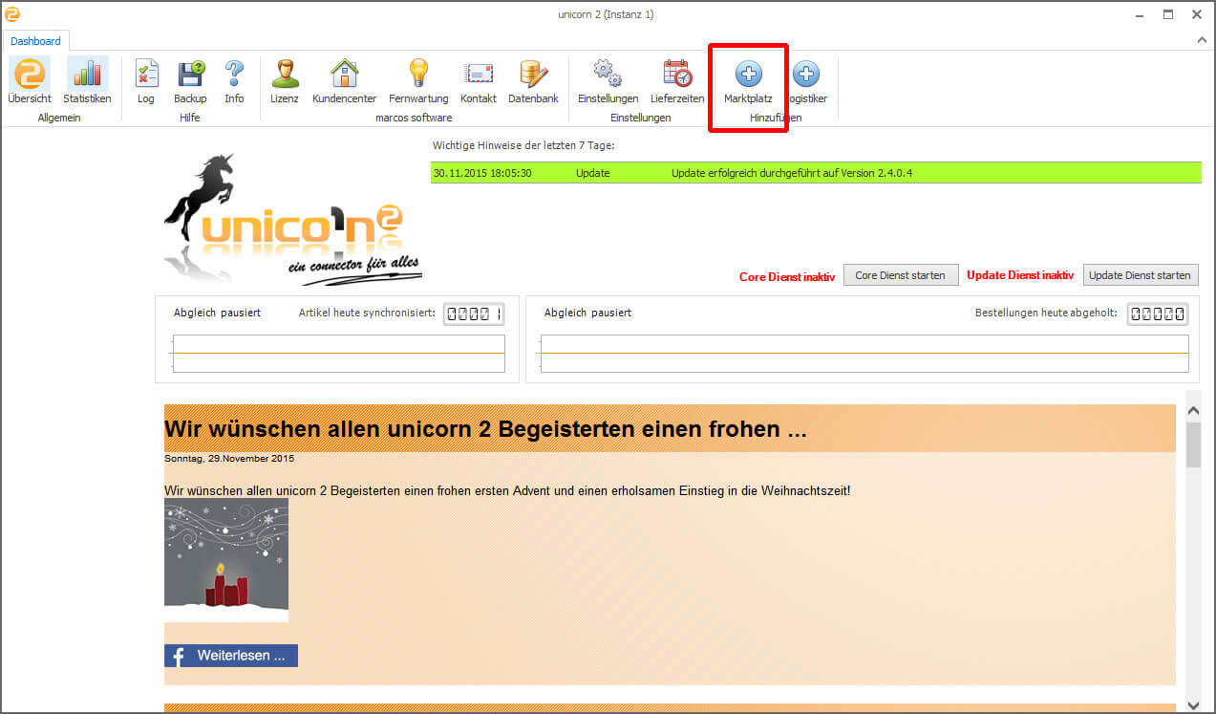Open the Lizenz user icon
This screenshot has height=714, width=1216.
[x=285, y=75]
